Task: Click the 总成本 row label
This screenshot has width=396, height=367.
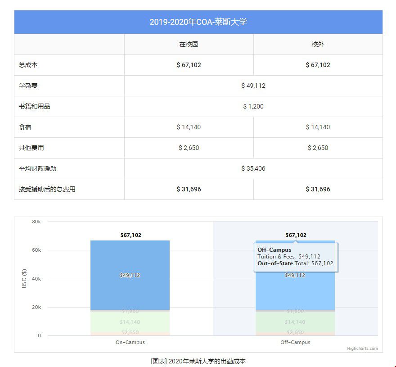Action: (x=28, y=65)
